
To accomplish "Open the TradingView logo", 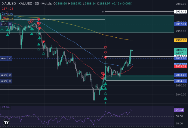I will click(x=6, y=123).
